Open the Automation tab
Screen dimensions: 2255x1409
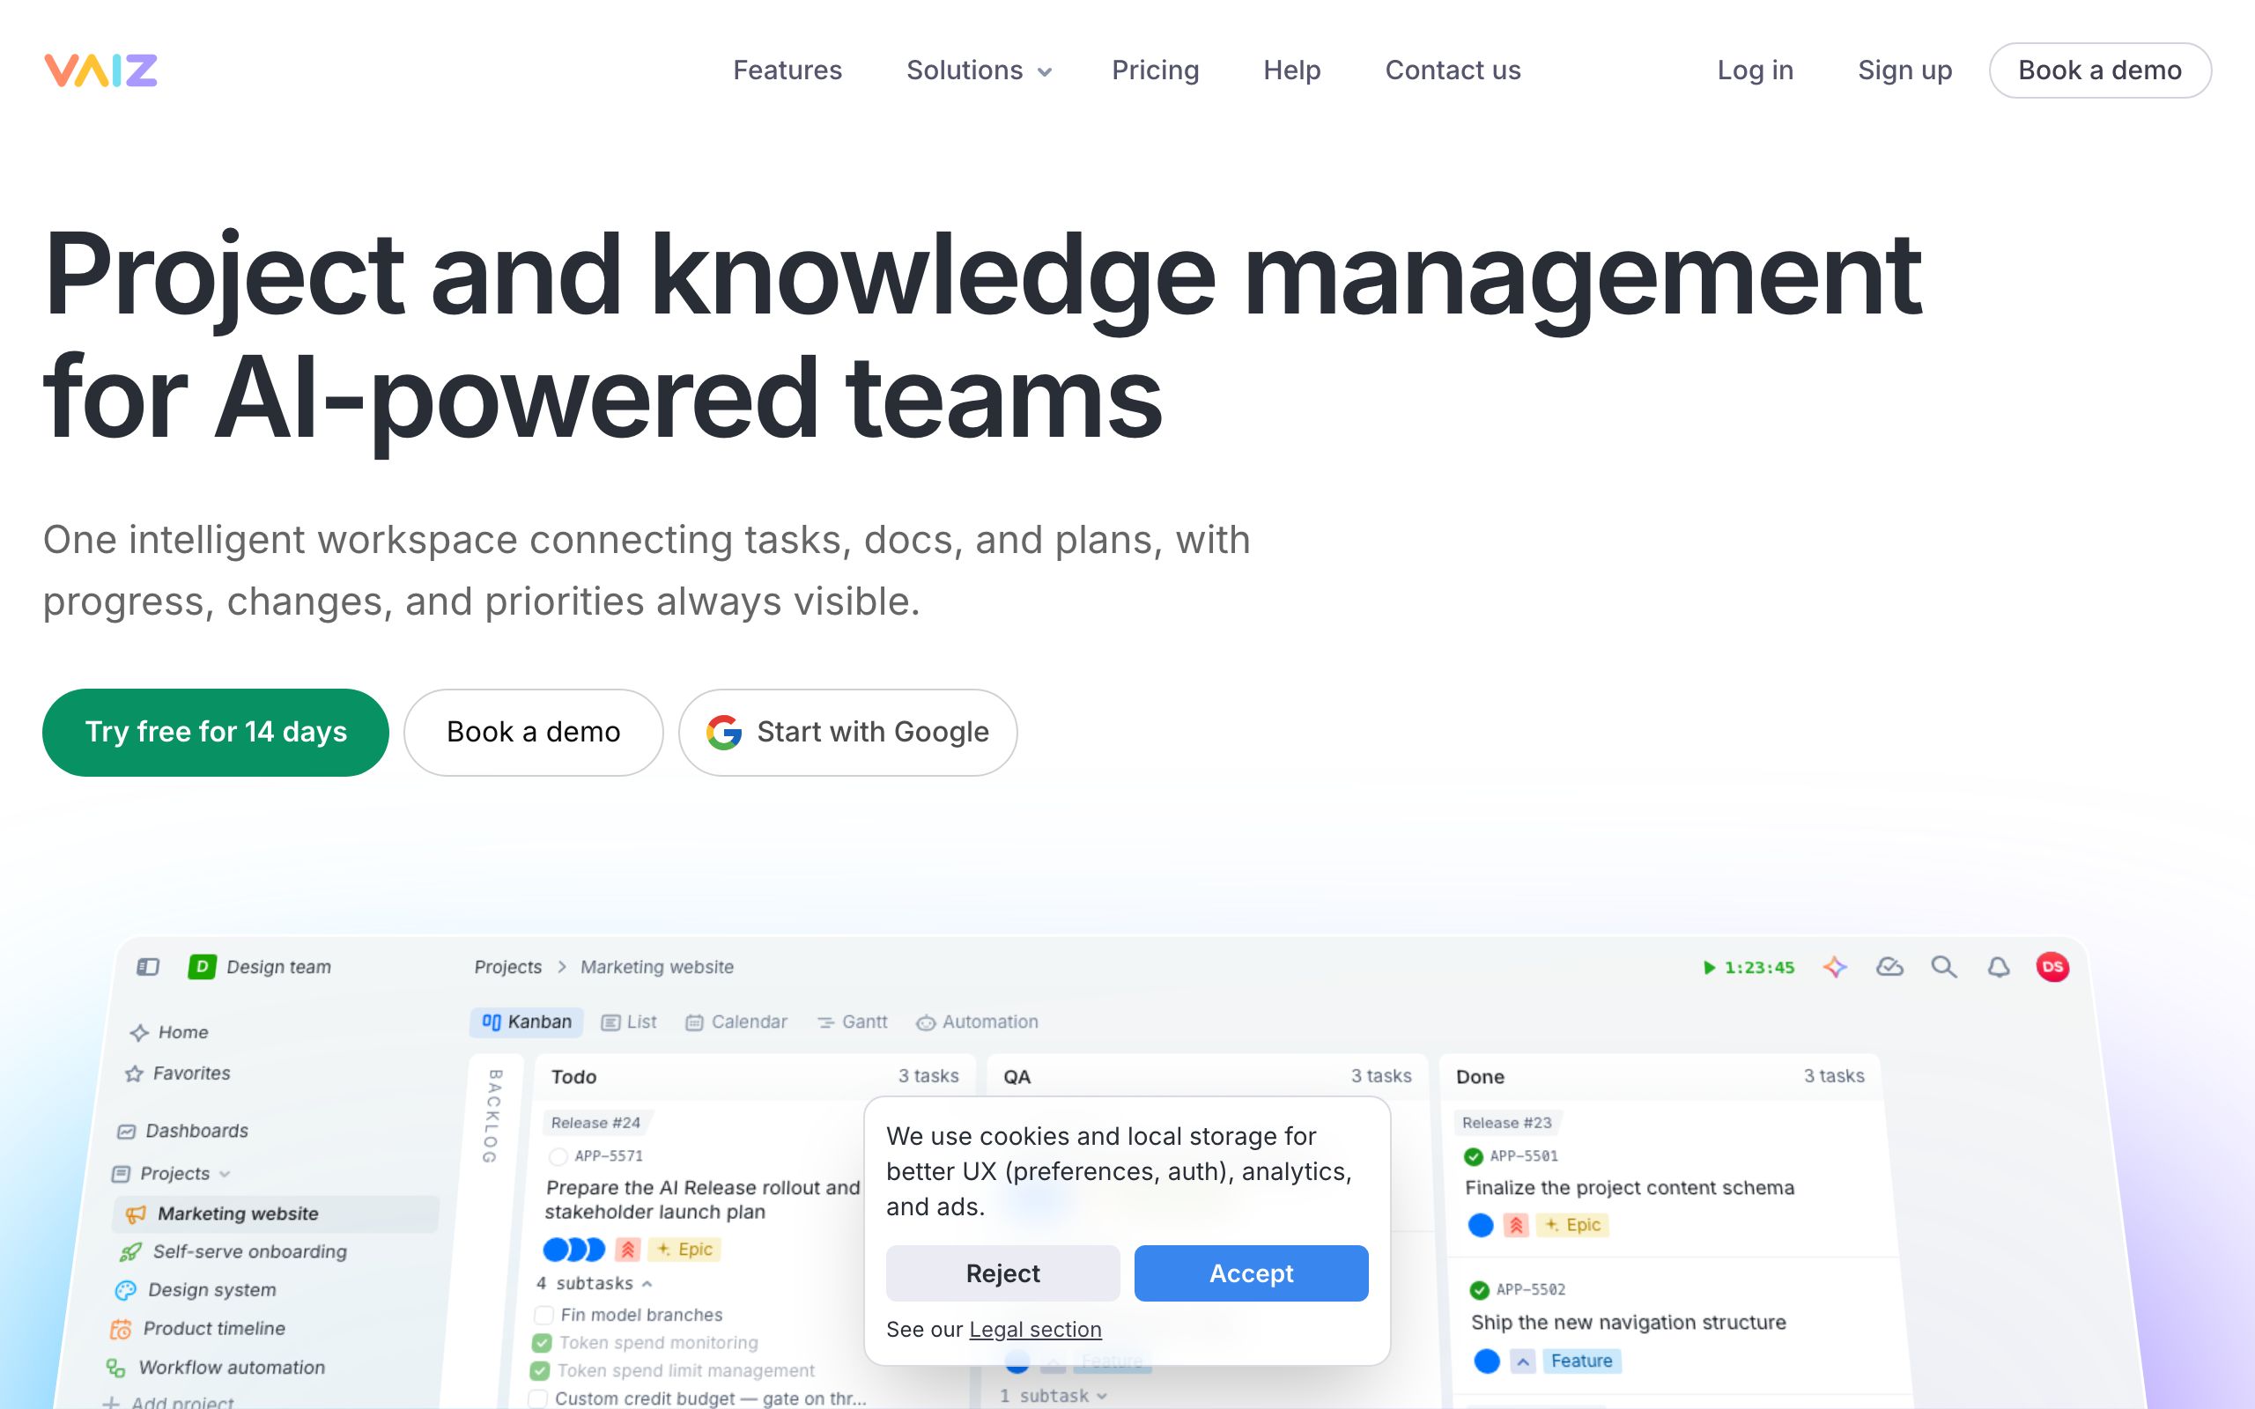pyautogui.click(x=977, y=1022)
